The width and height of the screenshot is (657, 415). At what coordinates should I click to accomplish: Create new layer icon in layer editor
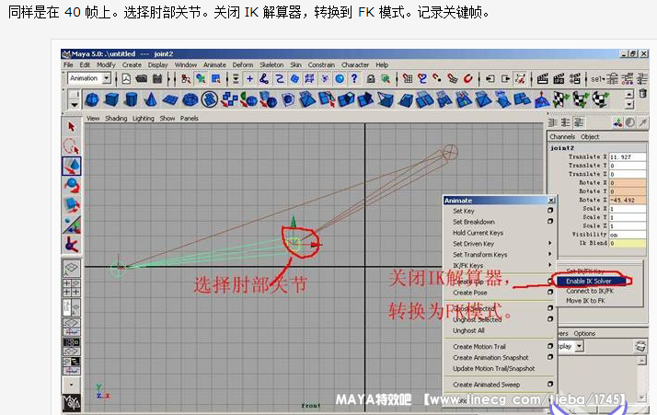point(640,346)
